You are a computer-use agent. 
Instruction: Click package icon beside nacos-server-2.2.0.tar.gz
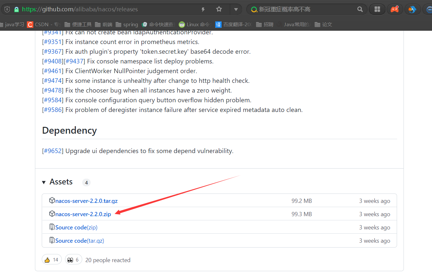point(52,201)
